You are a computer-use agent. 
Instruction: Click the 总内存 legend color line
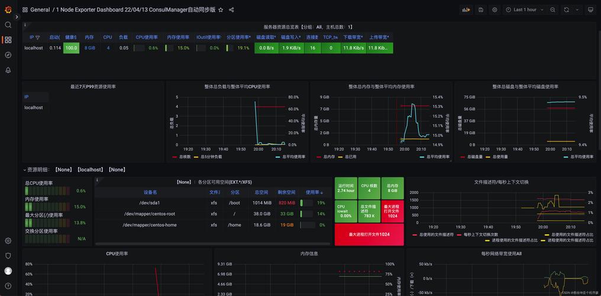point(319,157)
